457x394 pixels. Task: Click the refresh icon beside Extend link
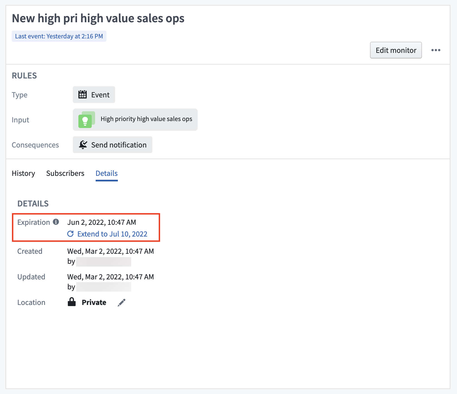click(71, 234)
